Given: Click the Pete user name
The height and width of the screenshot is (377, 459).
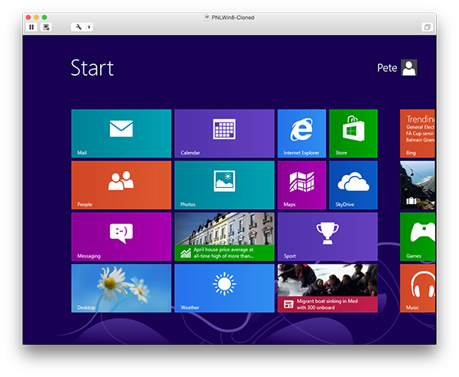Looking at the screenshot, I should point(387,68).
